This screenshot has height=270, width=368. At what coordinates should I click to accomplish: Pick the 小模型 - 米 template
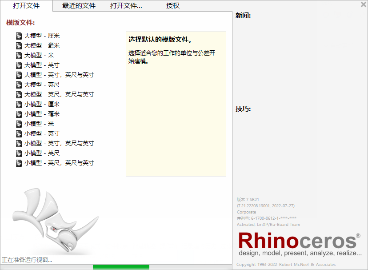coord(39,124)
